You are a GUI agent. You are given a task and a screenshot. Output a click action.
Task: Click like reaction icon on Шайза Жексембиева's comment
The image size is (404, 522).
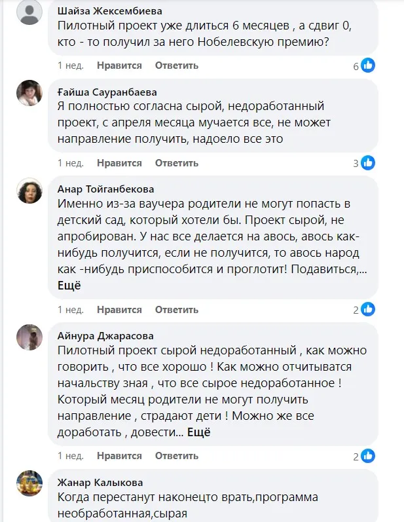[x=368, y=65]
